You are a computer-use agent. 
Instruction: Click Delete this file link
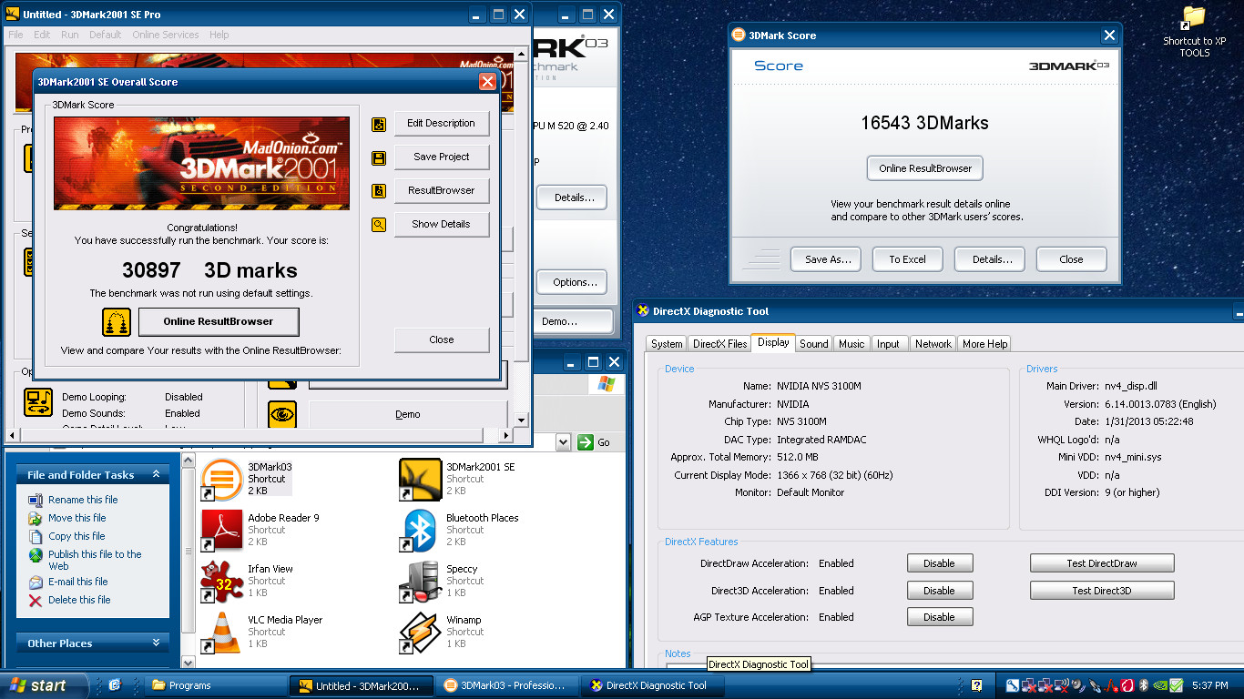[x=79, y=600]
